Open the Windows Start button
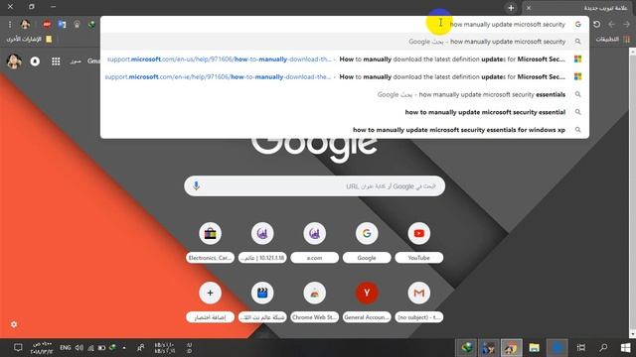This screenshot has width=636, height=357. (x=625, y=348)
